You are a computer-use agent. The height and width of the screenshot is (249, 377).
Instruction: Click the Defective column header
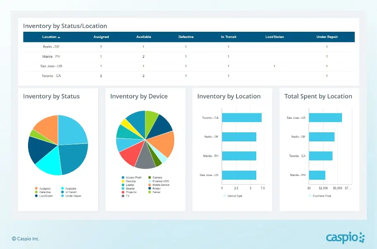point(186,37)
